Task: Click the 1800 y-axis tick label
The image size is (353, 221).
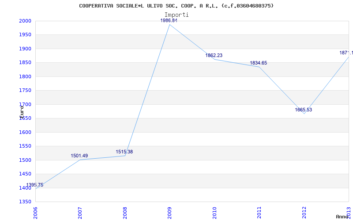Action: click(26, 76)
